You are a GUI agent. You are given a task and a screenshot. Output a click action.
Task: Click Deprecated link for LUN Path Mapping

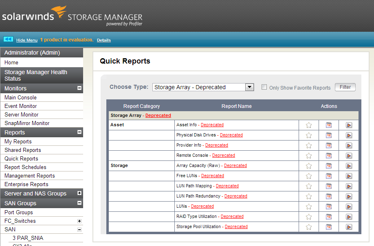coord(227,186)
